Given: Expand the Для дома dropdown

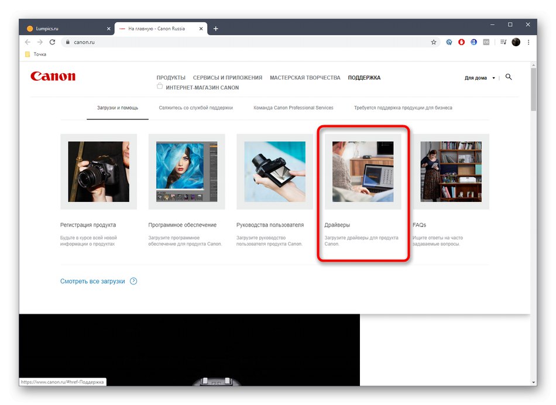Looking at the screenshot, I should (479, 78).
